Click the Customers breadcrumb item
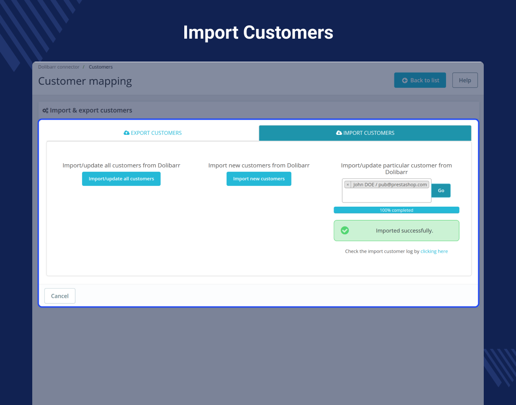This screenshot has height=405, width=516. [101, 67]
